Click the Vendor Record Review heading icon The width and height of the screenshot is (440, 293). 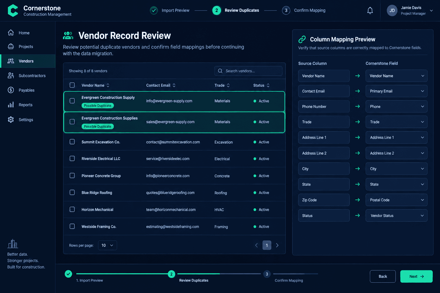[68, 35]
